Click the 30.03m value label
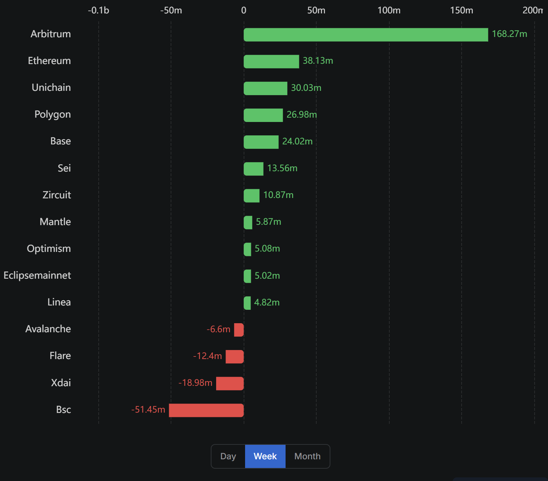548x481 pixels. pyautogui.click(x=306, y=88)
